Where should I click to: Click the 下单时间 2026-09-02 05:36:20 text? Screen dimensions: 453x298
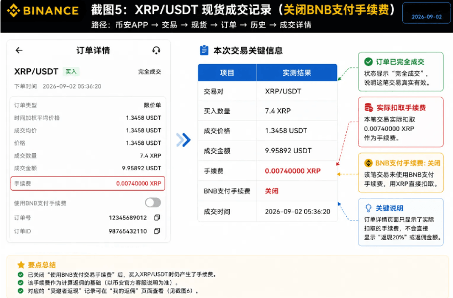58,86
